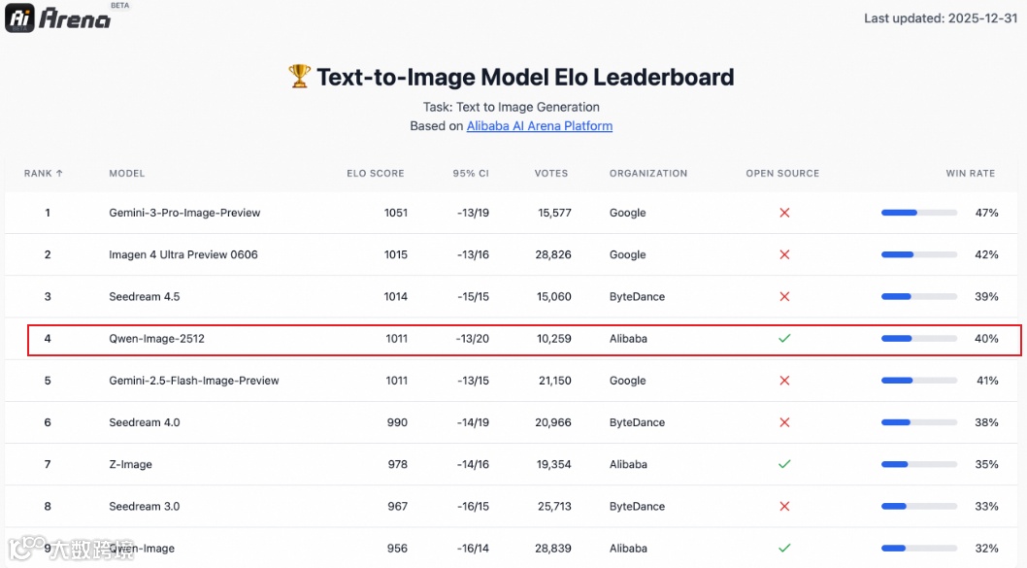Sort table by ELO SCORE header
This screenshot has width=1027, height=568.
[x=376, y=174]
